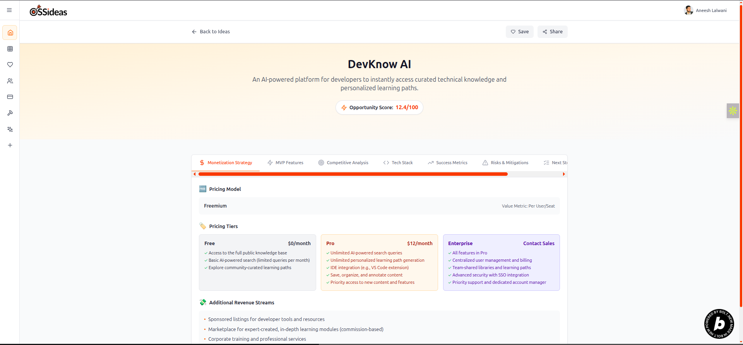This screenshot has width=743, height=345.
Task: Select the Pro $12/month tier card
Action: (379, 263)
